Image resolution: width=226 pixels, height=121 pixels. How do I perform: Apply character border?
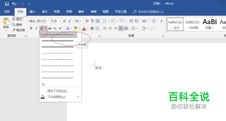coord(98,21)
